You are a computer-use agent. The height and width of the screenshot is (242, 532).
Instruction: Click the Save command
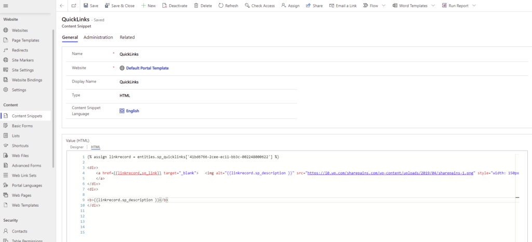[x=91, y=6]
